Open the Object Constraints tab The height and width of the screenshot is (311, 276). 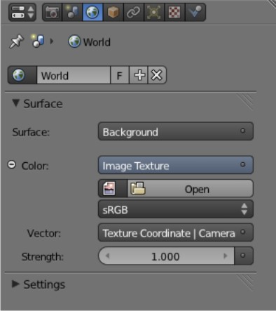[134, 13]
